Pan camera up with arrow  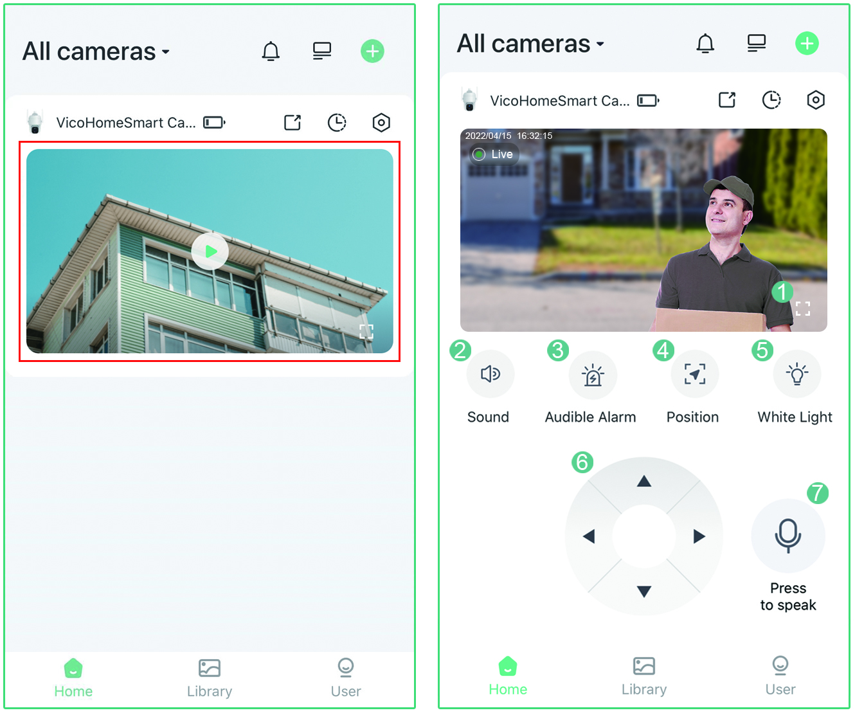pos(644,482)
